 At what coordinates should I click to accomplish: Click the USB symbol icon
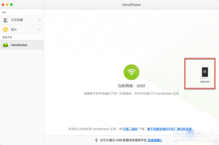pos(96,140)
